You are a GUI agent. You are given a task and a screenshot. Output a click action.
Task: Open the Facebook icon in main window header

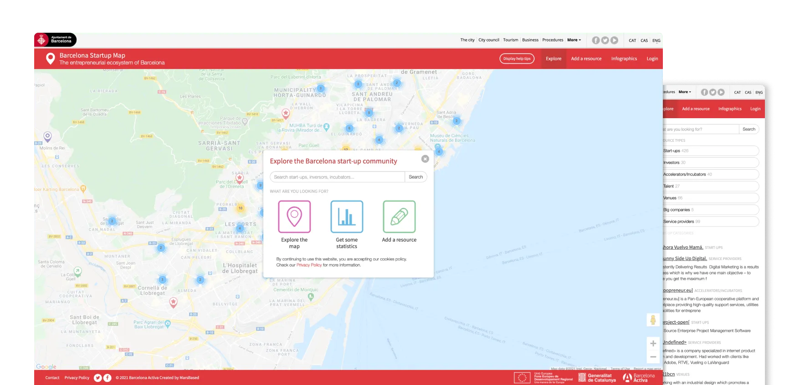pos(596,40)
